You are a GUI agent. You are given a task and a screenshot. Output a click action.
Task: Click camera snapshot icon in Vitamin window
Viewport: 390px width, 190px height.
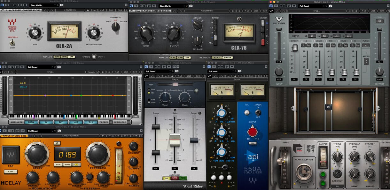point(331,6)
